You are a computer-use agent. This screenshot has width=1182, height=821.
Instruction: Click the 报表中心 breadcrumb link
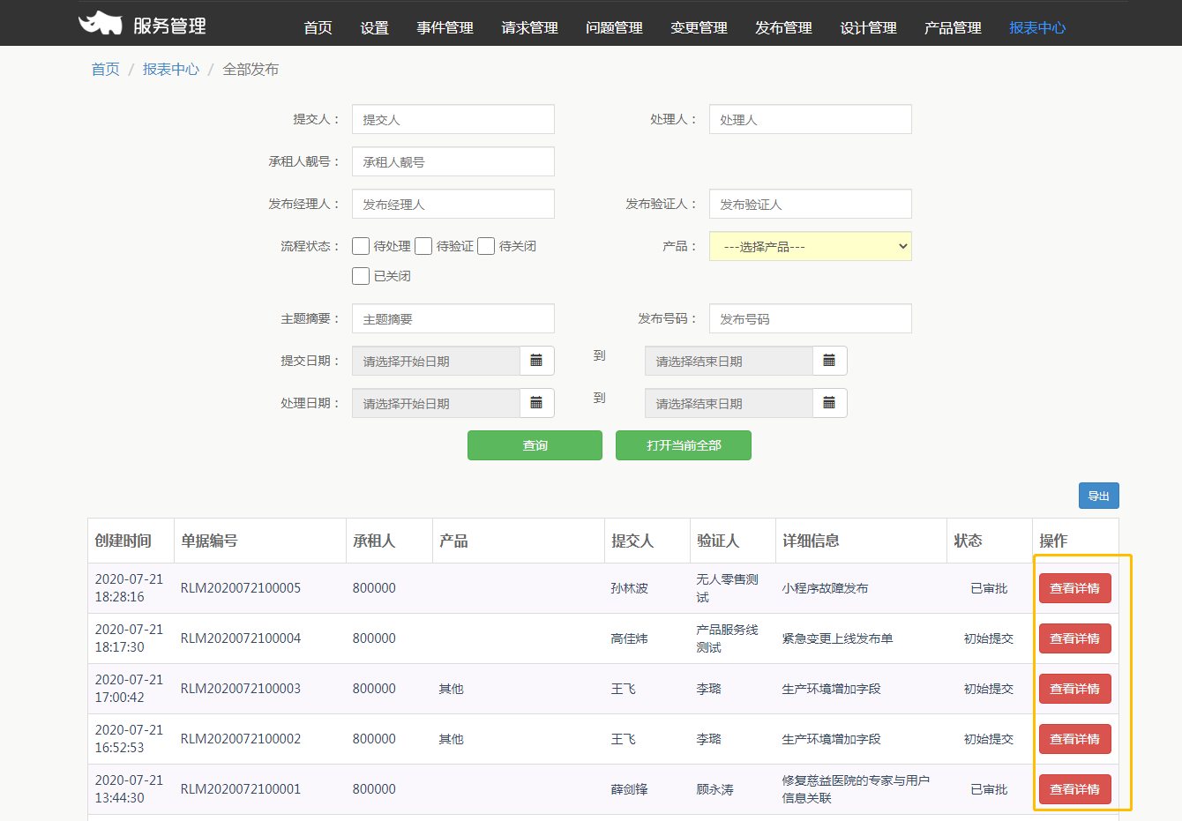171,69
